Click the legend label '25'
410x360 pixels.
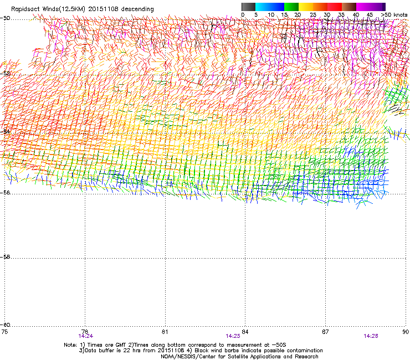point(313,15)
